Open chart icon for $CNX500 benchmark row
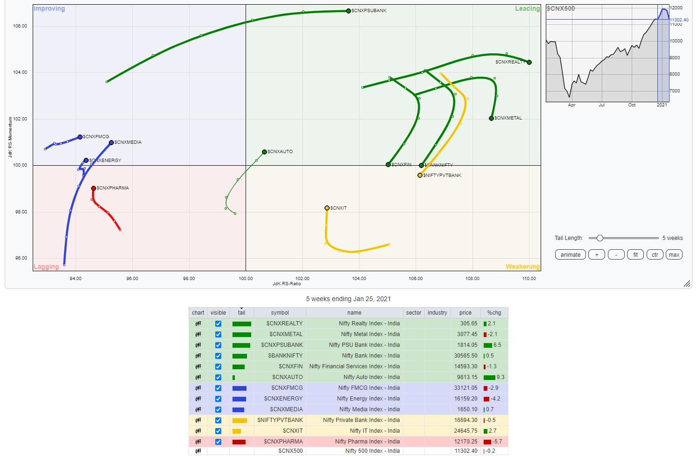Viewport: 698px width, 457px height. coord(198,451)
